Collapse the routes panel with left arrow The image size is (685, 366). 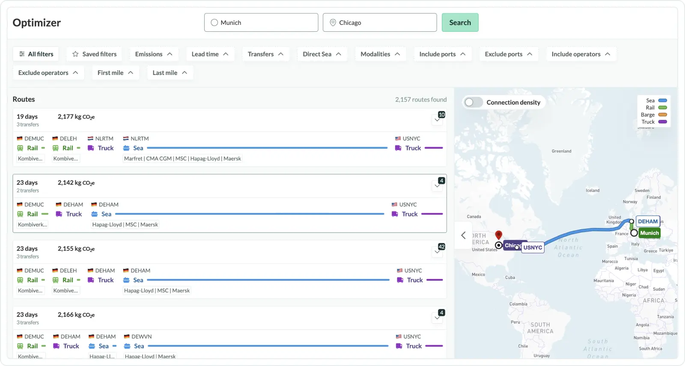(463, 235)
